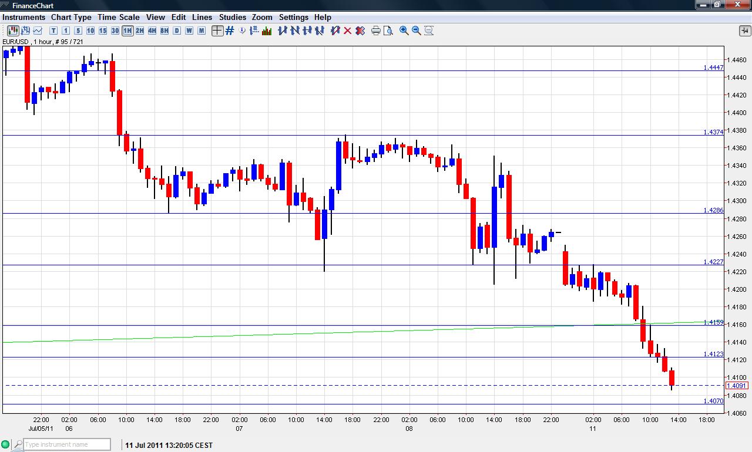The width and height of the screenshot is (752, 452).
Task: Open the Instruments menu
Action: (23, 17)
